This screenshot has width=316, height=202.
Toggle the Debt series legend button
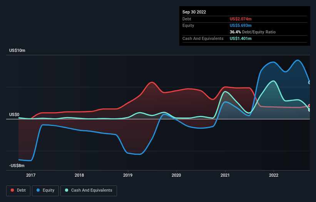[x=18, y=190]
